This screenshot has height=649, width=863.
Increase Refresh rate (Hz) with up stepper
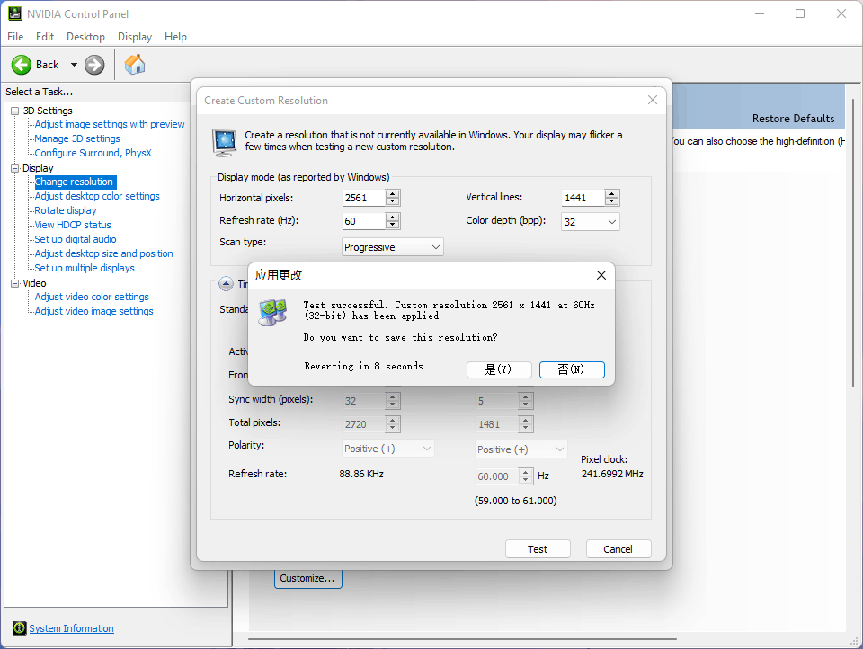pyautogui.click(x=393, y=217)
